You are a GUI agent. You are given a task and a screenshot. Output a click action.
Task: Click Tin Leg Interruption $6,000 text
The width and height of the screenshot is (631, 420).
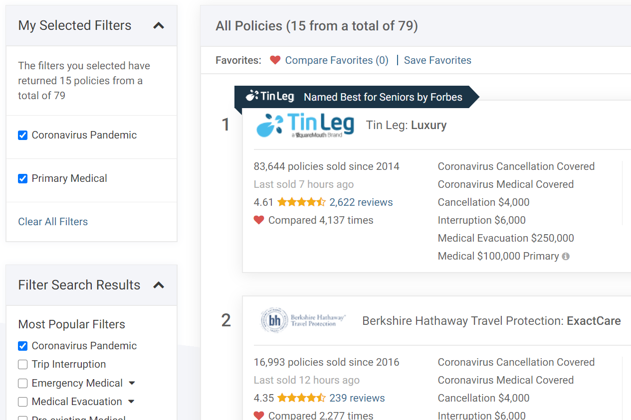point(482,220)
